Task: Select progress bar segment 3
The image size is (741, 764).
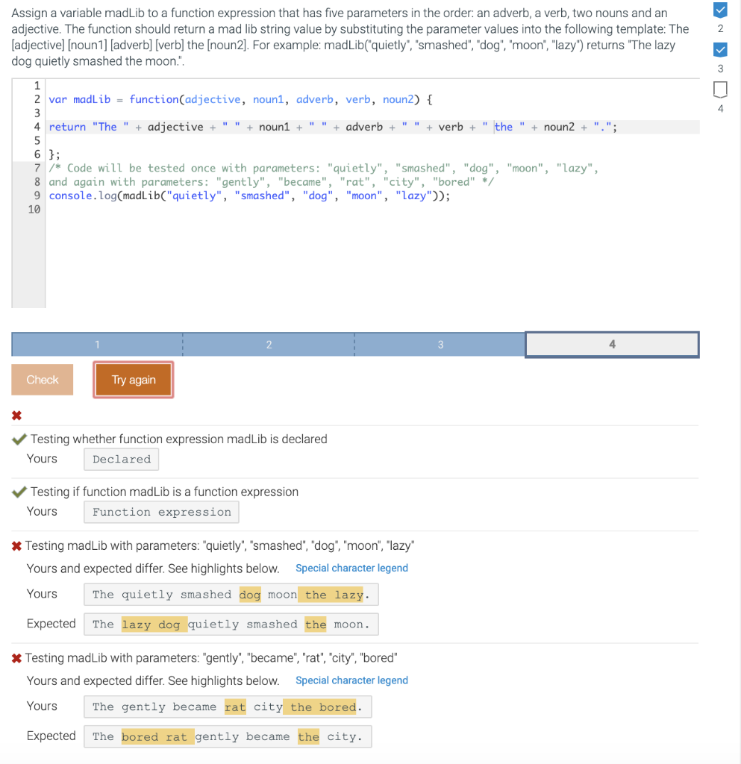Action: coord(440,344)
